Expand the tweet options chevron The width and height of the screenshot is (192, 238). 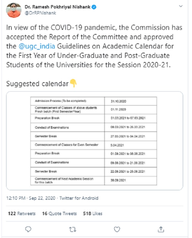tap(180, 6)
